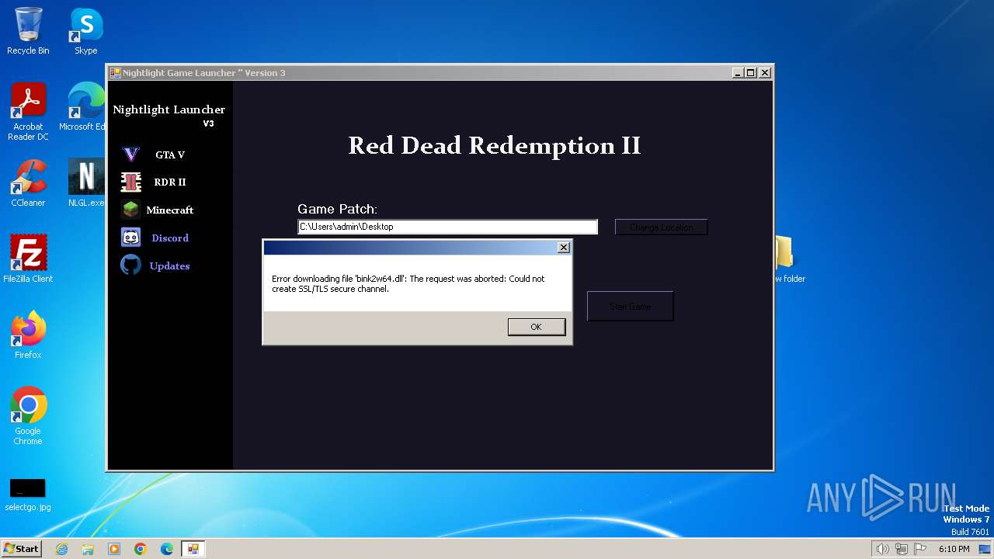994x559 pixels.
Task: Click the 6:10 PM taskbar clock
Action: tap(954, 549)
